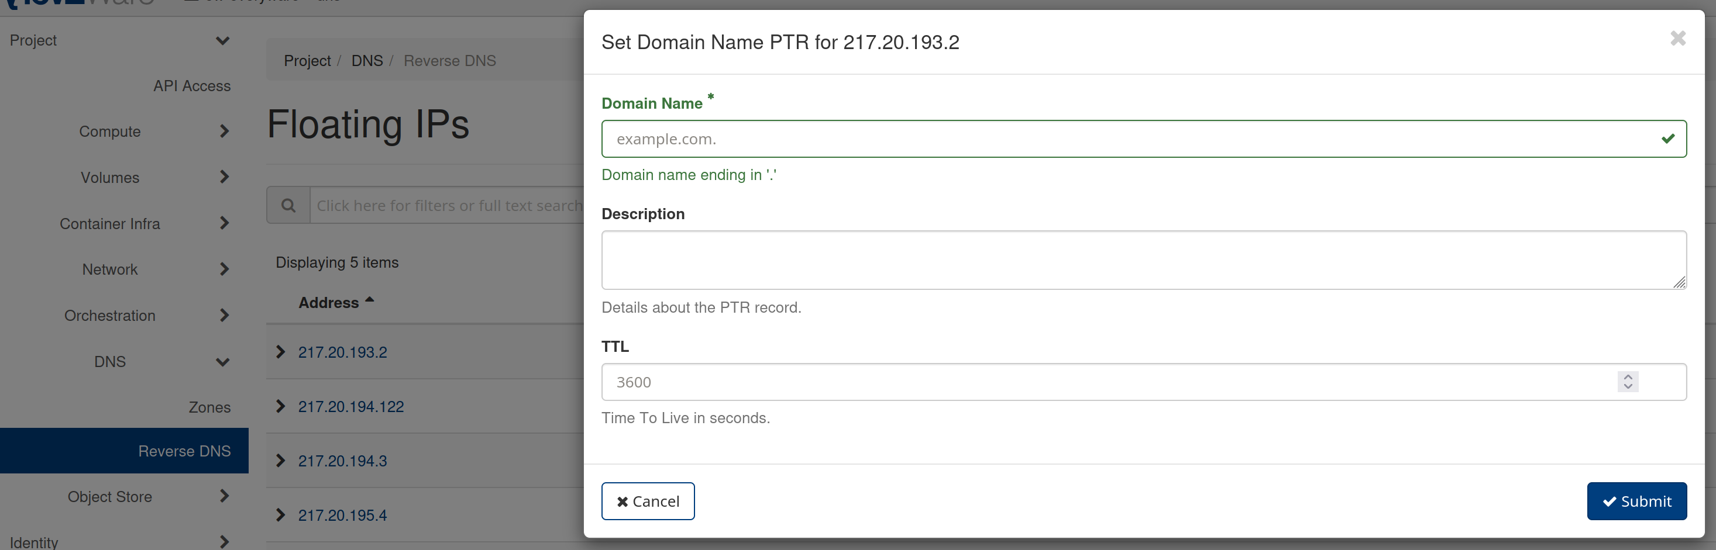The width and height of the screenshot is (1716, 550).
Task: Click the Description text area
Action: pyautogui.click(x=1143, y=260)
